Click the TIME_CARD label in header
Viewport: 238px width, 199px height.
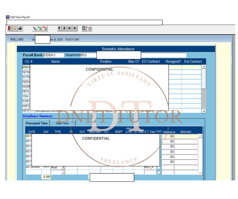click(x=17, y=40)
